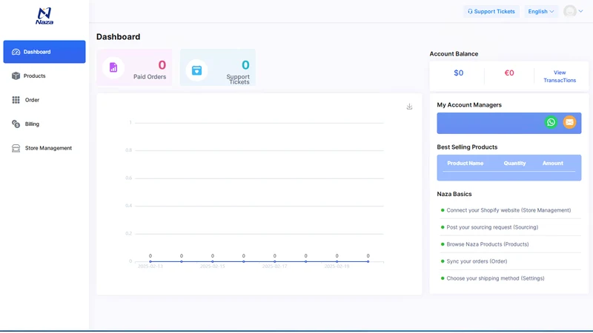
Task: Click Connect your Shopify website item
Action: [508, 210]
